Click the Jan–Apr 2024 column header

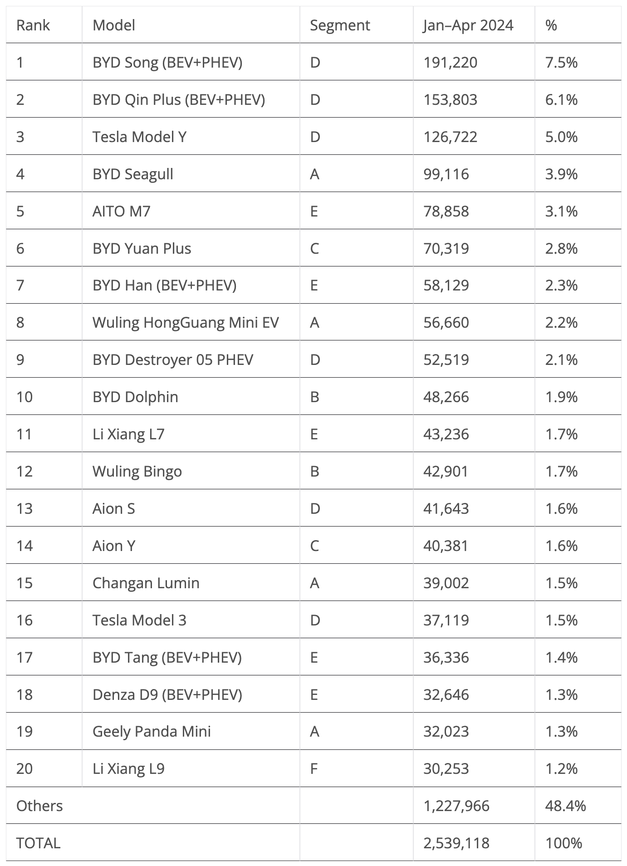pyautogui.click(x=468, y=25)
